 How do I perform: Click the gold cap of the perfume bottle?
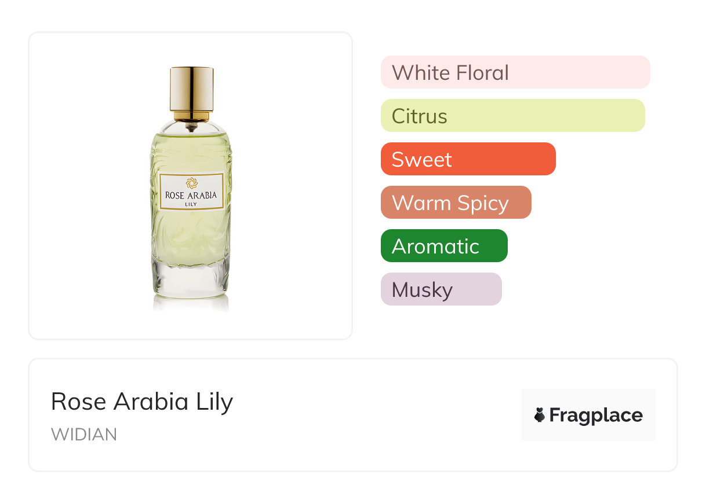click(191, 89)
